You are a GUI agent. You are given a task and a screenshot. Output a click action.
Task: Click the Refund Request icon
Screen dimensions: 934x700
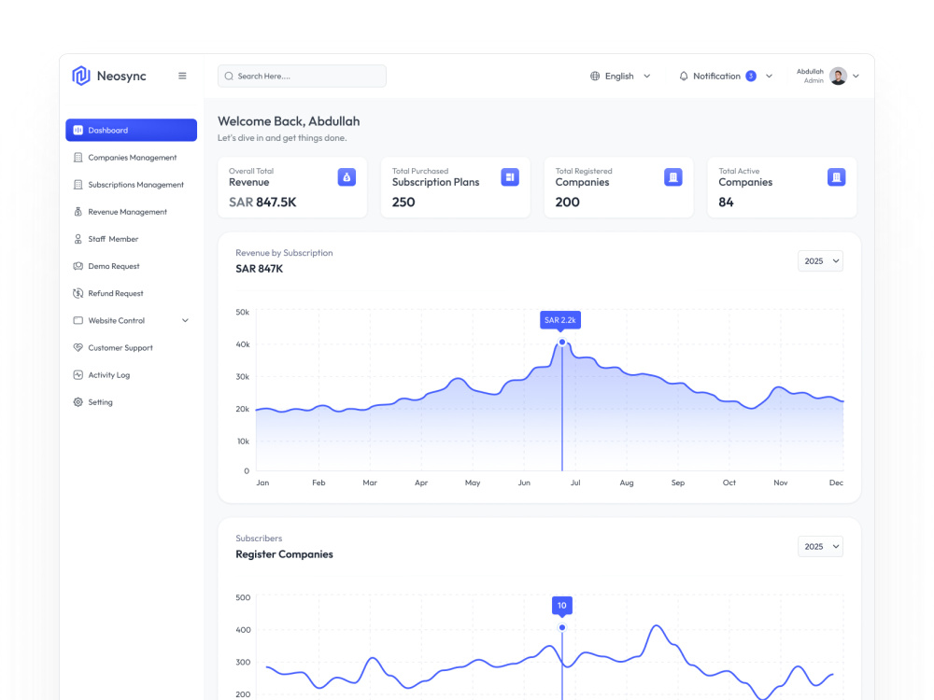(78, 293)
